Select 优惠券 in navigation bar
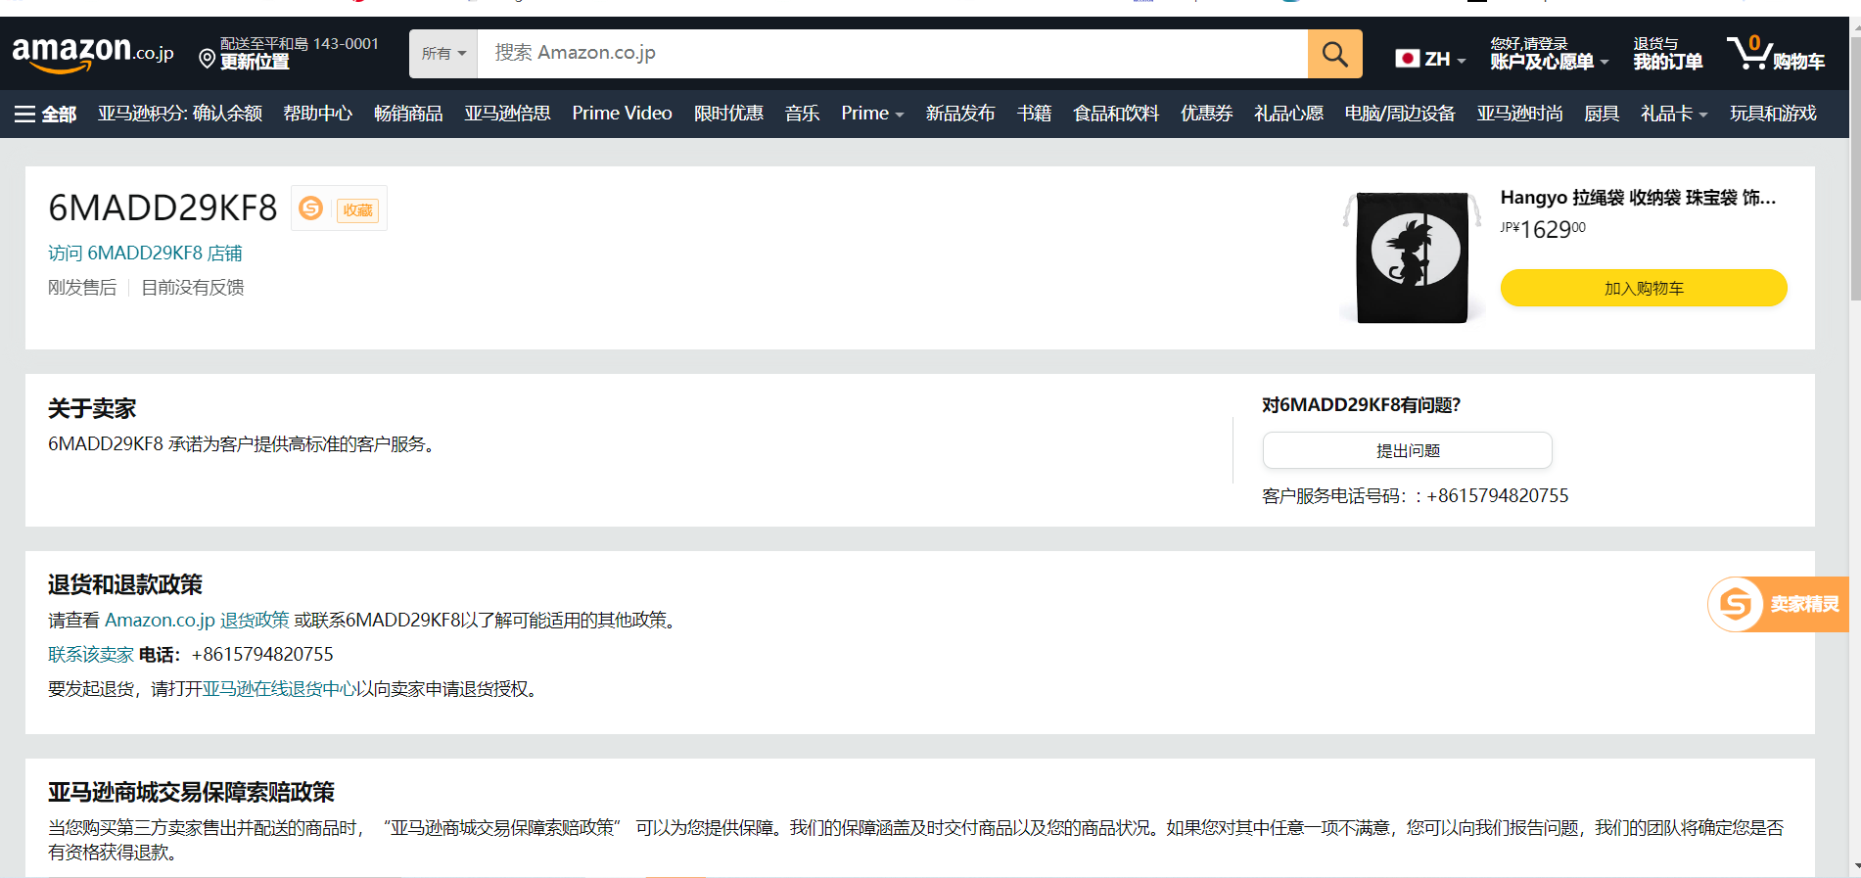This screenshot has height=878, width=1861. pos(1206,114)
